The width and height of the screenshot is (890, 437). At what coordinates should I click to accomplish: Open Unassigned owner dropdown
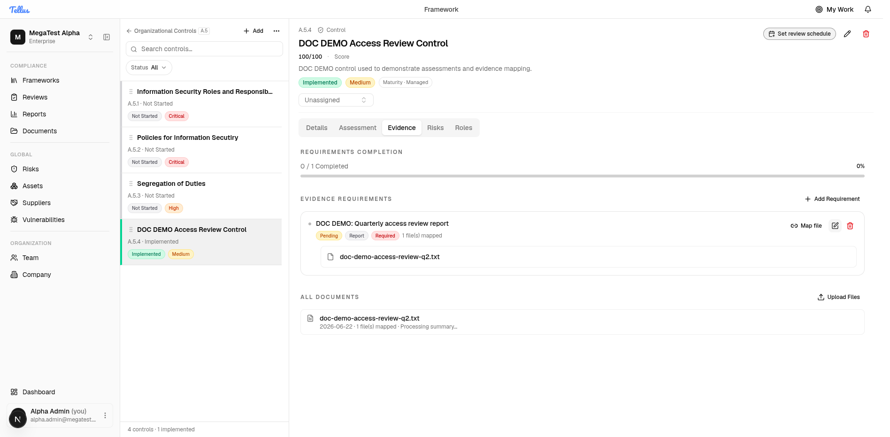coord(336,100)
